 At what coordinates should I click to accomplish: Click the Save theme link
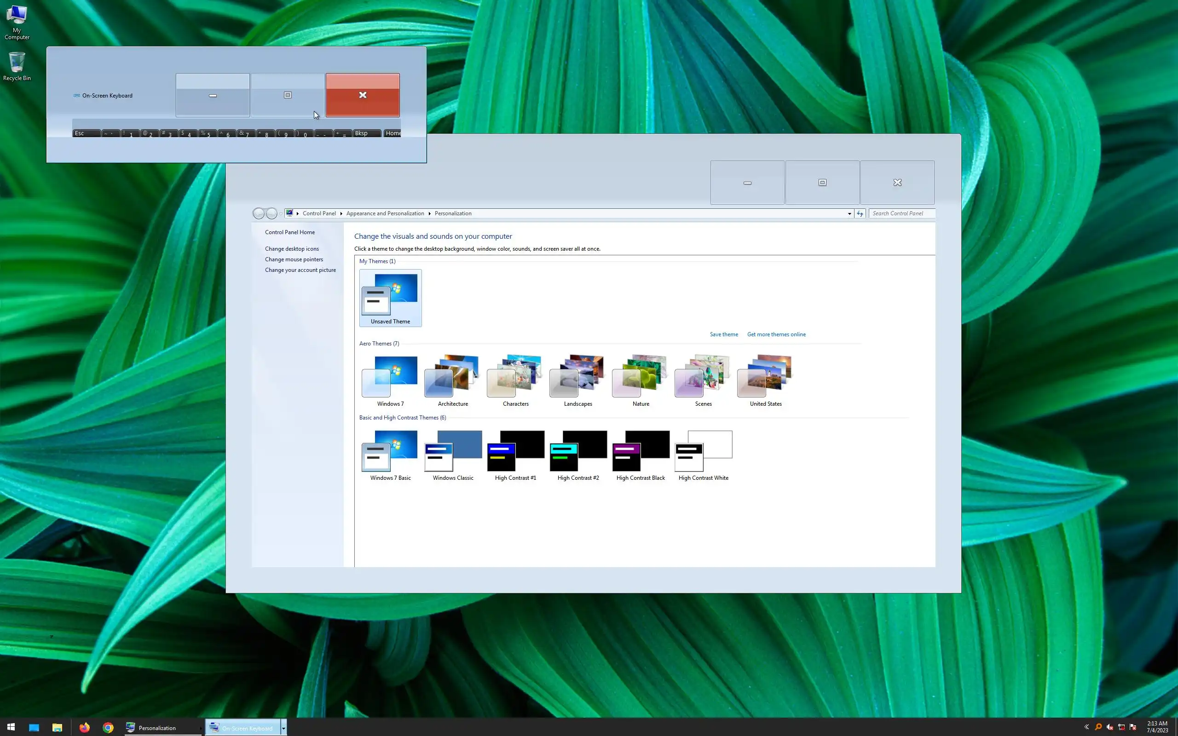click(723, 334)
